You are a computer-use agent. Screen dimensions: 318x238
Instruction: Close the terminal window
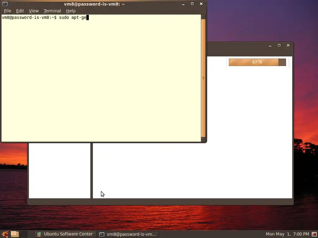point(201,4)
